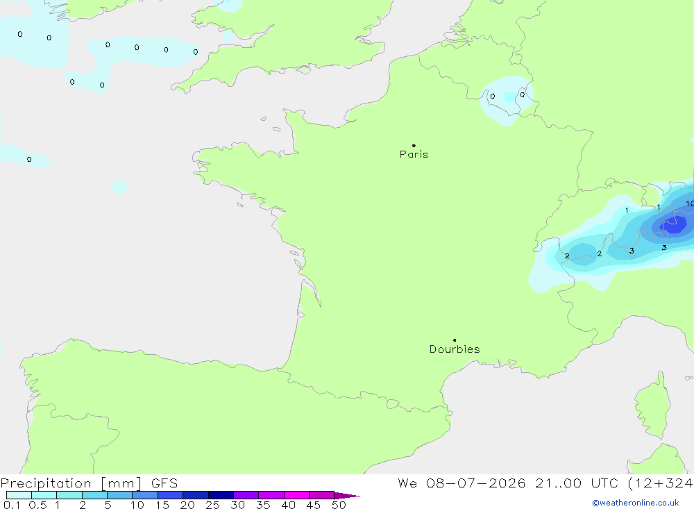
Task: Click the legend value 40
Action: pyautogui.click(x=288, y=505)
